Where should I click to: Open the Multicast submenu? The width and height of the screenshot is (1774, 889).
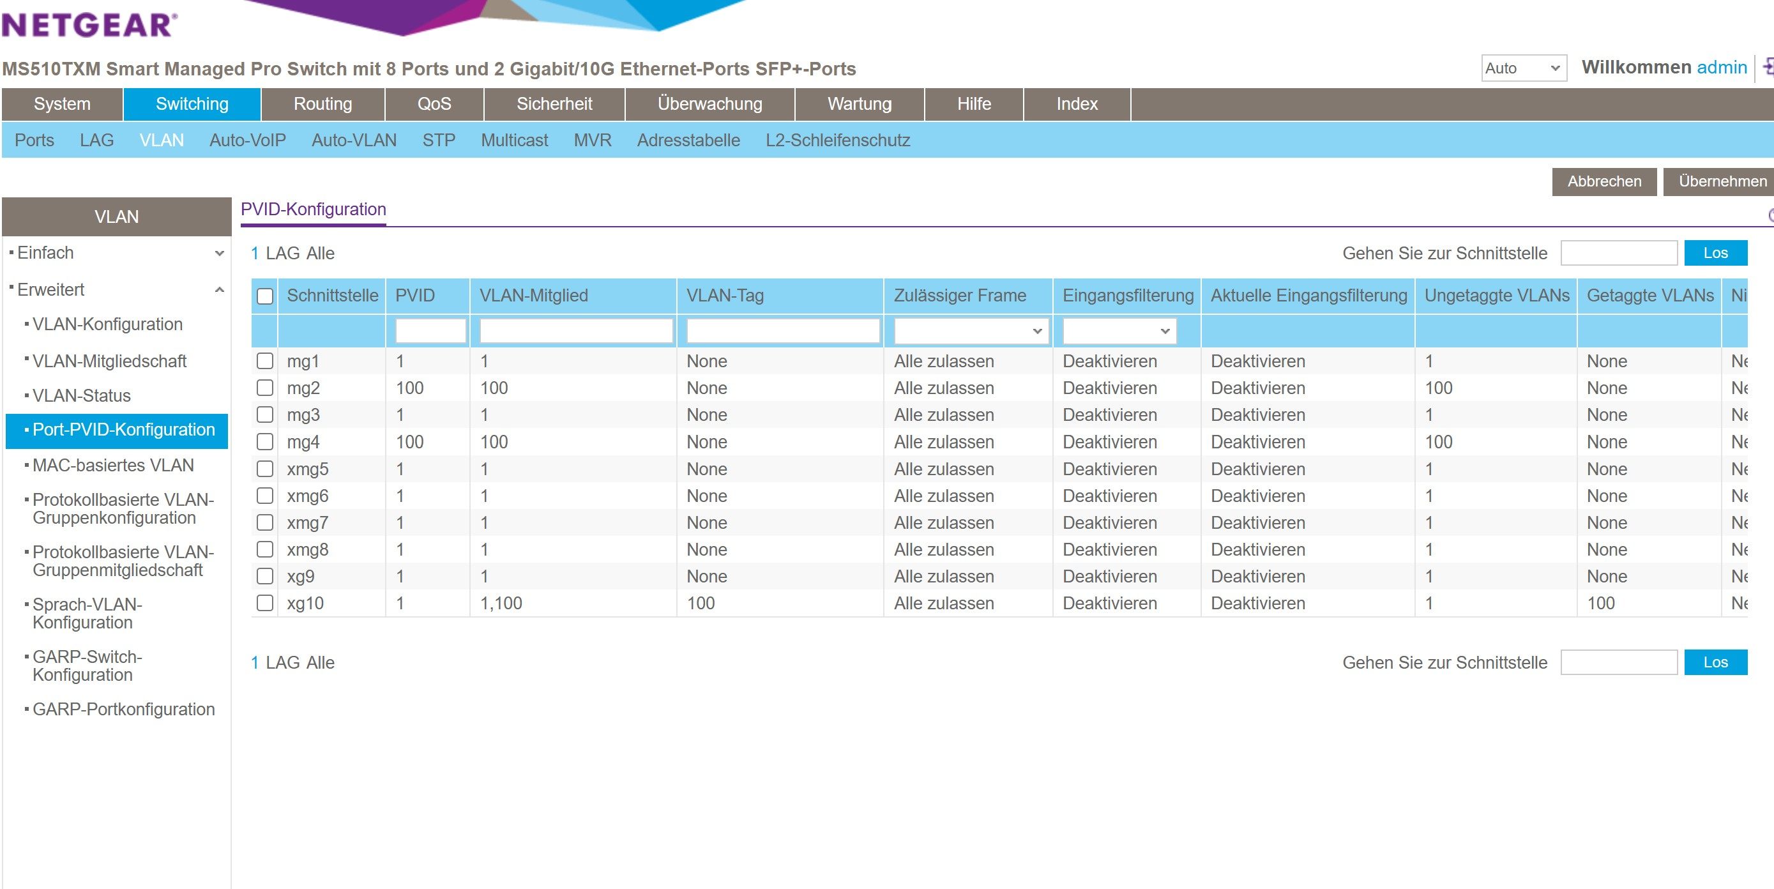pos(515,141)
